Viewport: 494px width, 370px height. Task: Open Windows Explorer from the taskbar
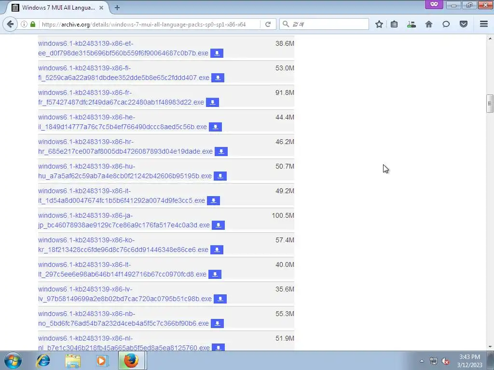73,360
